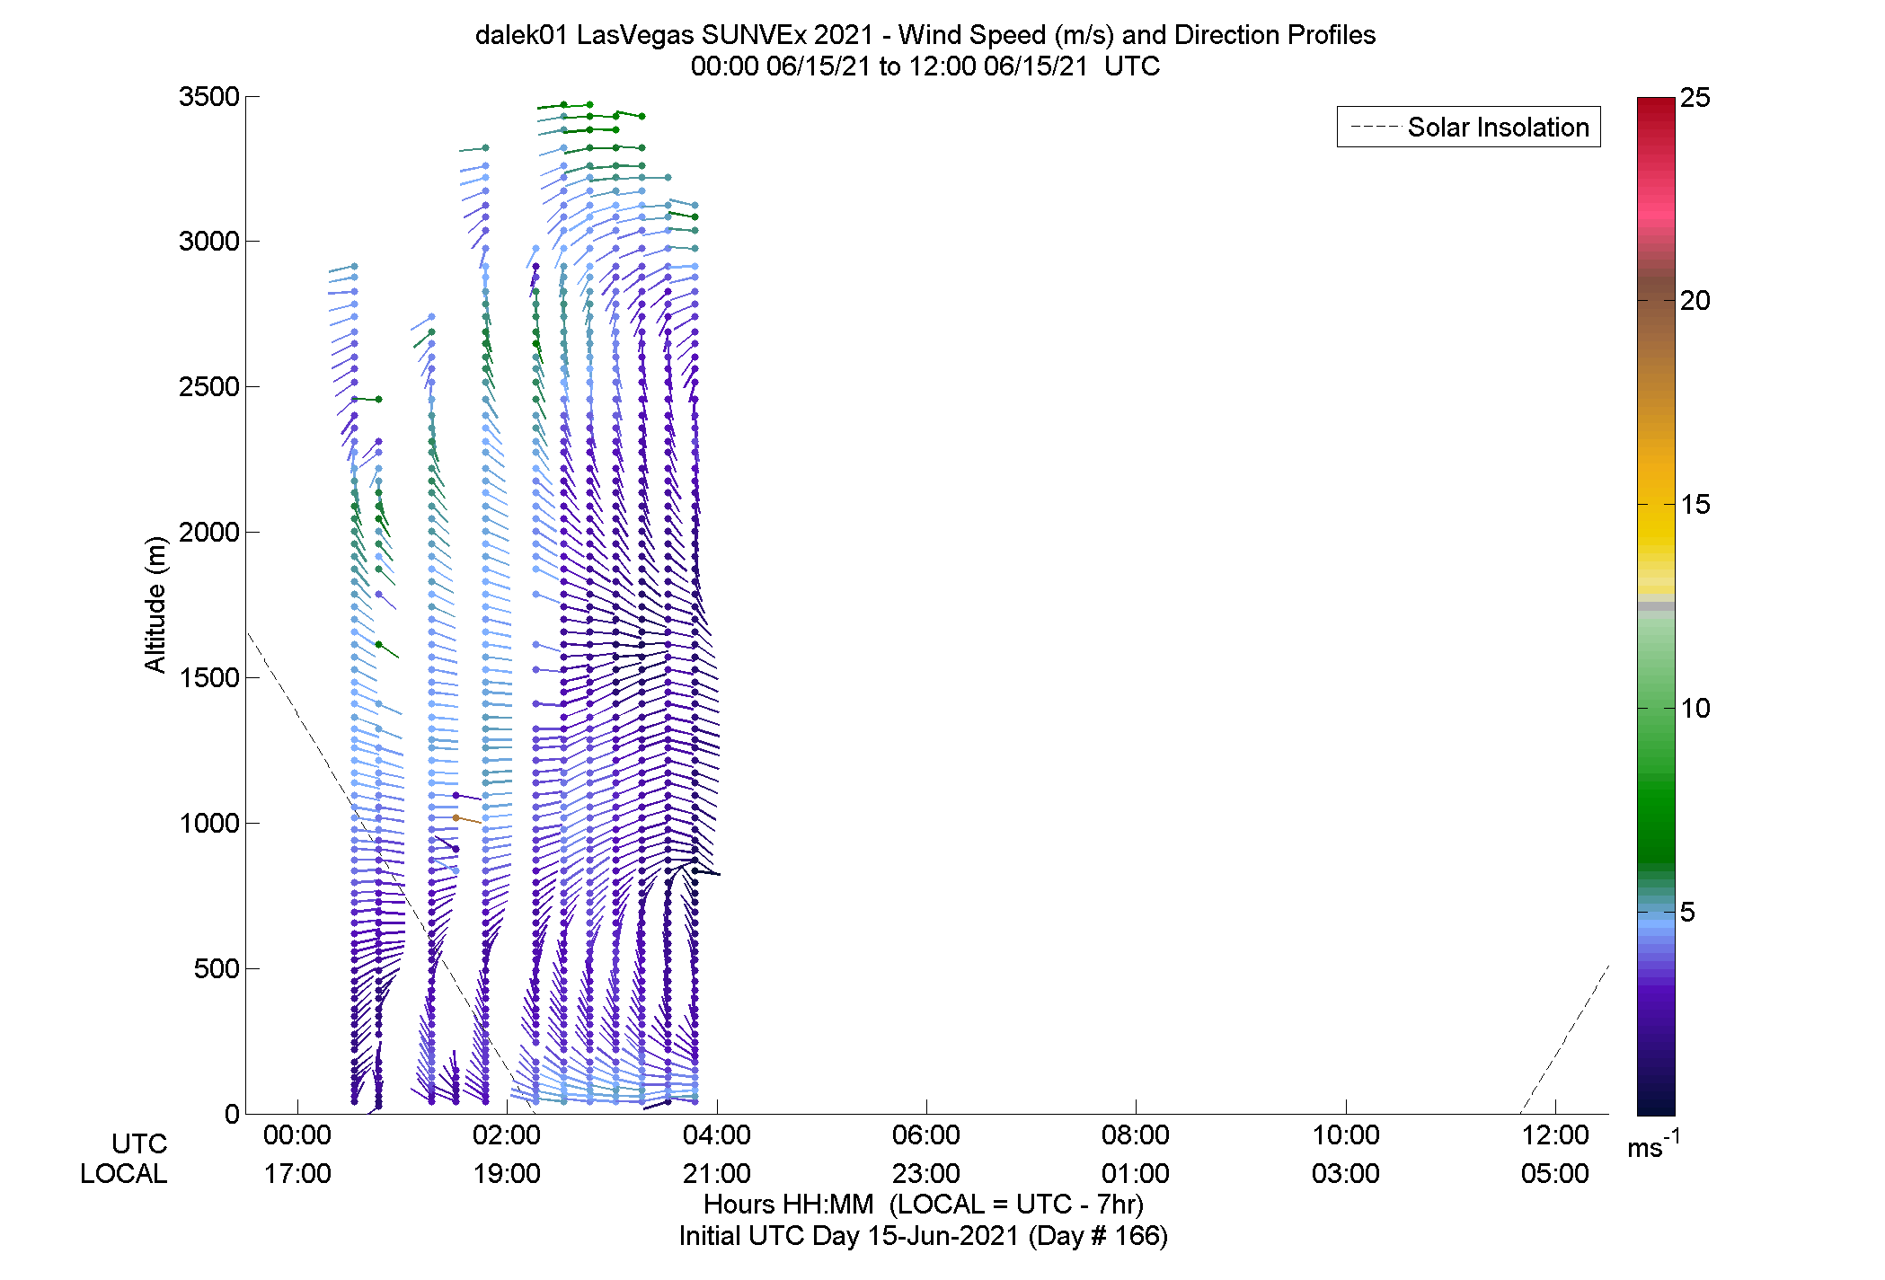The width and height of the screenshot is (1885, 1280).
Task: Click the 17:00 local time label
Action: [297, 1173]
